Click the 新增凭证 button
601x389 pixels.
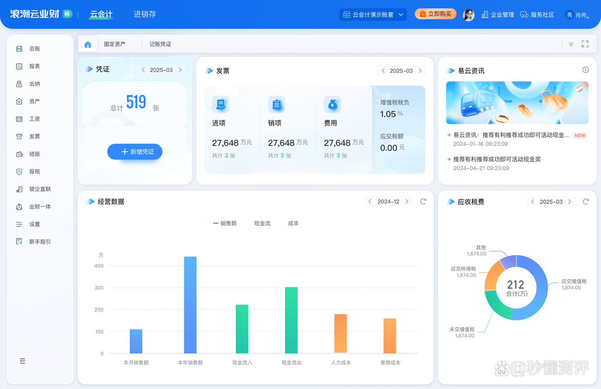135,152
